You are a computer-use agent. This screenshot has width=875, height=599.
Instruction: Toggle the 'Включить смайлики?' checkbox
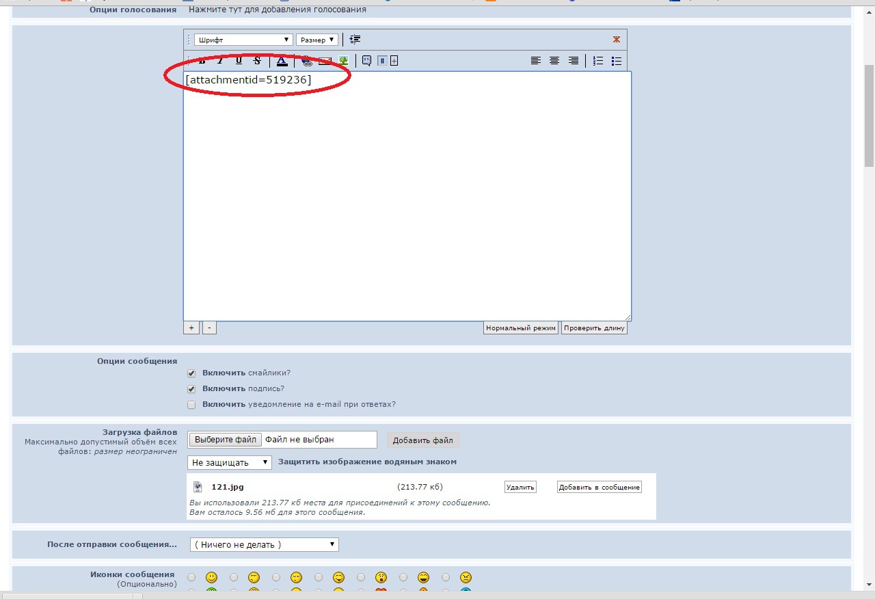pyautogui.click(x=191, y=373)
